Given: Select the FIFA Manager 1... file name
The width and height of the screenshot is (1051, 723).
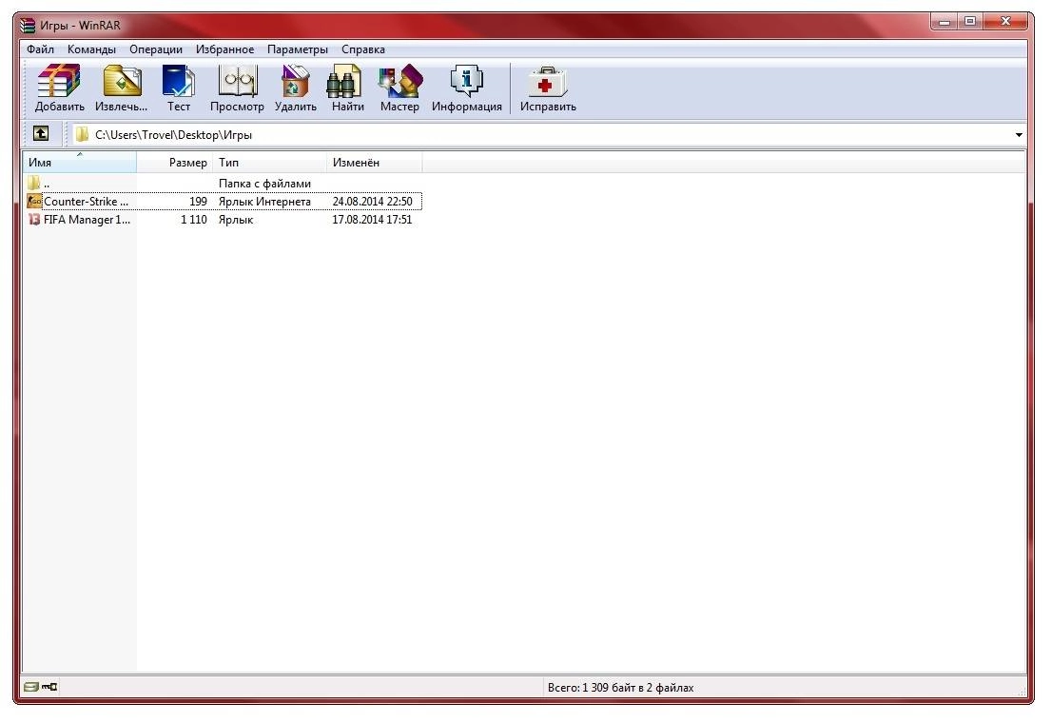Looking at the screenshot, I should [88, 220].
